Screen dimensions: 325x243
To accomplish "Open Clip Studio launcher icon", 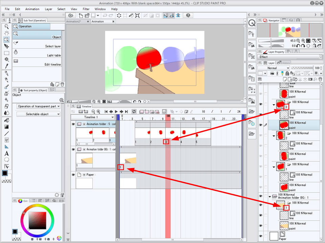I will 71,16.
